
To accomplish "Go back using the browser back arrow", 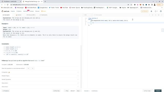I will 2,5.
